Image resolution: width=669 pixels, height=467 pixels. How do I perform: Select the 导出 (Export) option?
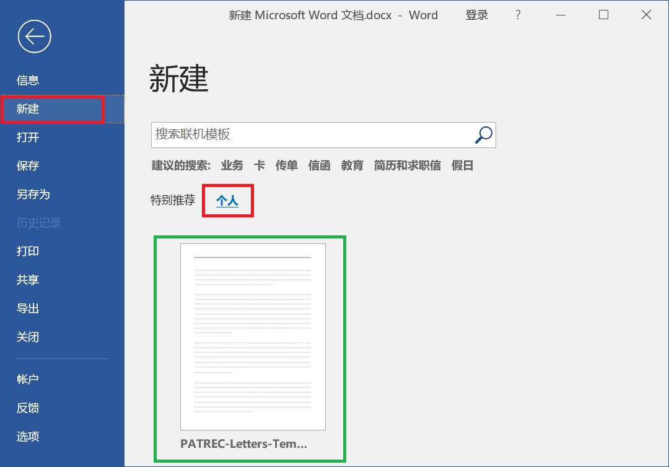[27, 308]
